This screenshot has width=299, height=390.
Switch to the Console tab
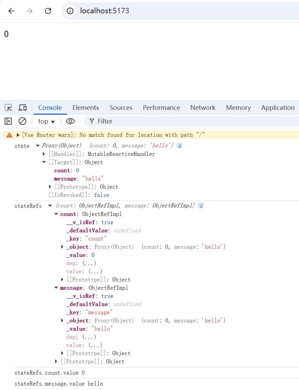click(x=50, y=108)
